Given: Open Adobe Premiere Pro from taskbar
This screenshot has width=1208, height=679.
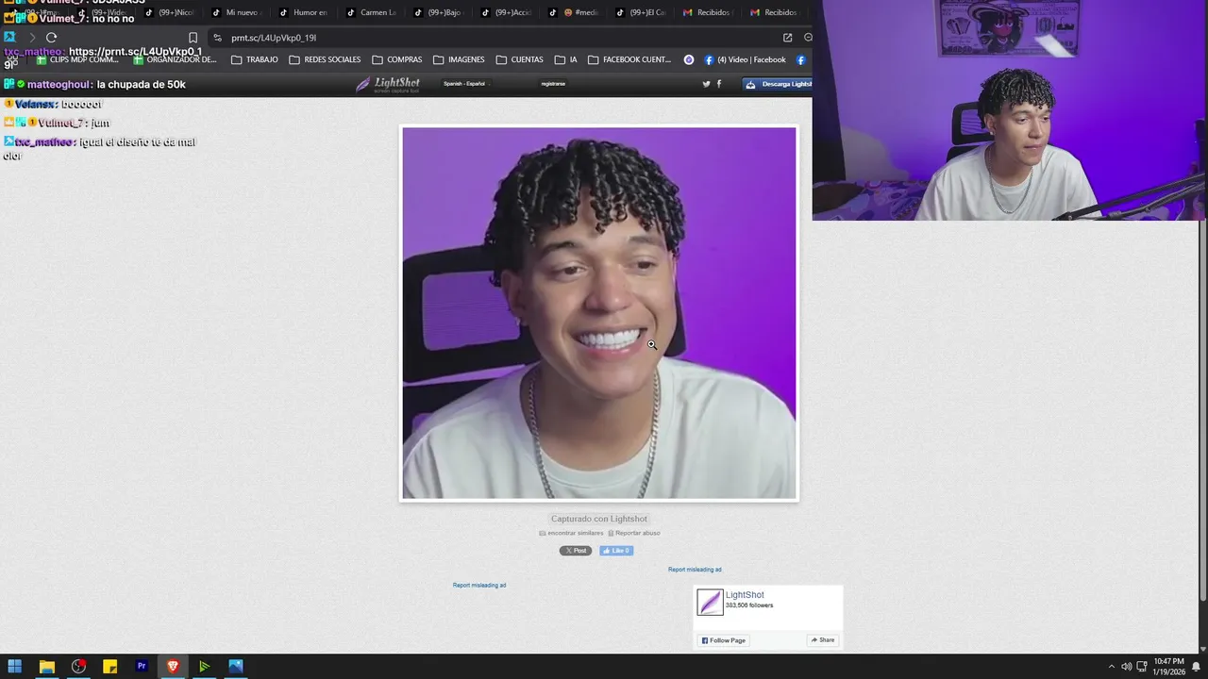Looking at the screenshot, I should point(142,667).
